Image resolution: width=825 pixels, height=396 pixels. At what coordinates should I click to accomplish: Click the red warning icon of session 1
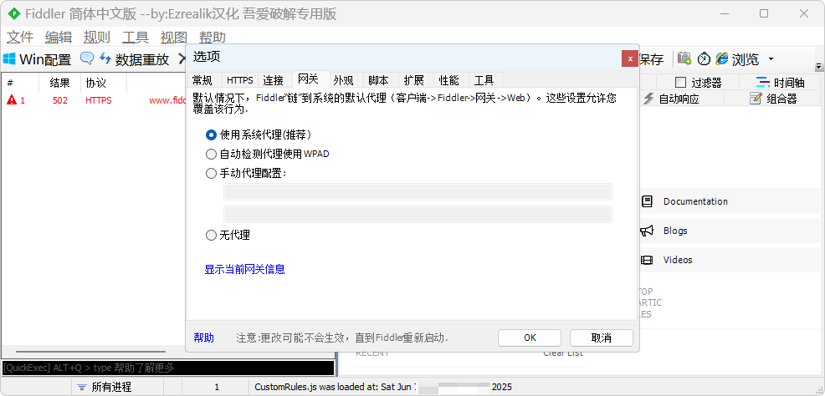[x=11, y=100]
